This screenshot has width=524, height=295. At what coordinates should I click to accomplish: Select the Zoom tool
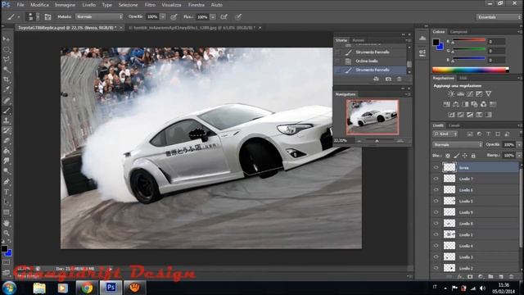coord(7,233)
